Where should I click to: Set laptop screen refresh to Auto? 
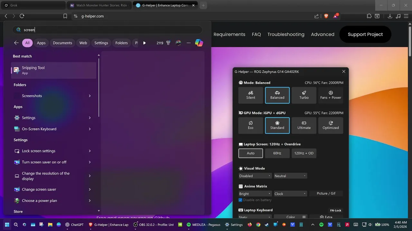[250, 153]
